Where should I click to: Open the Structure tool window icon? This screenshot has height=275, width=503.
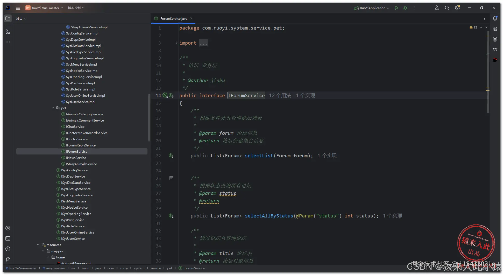8,32
